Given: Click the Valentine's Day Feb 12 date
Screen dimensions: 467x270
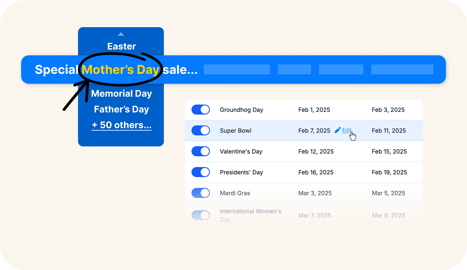Looking at the screenshot, I should [316, 151].
